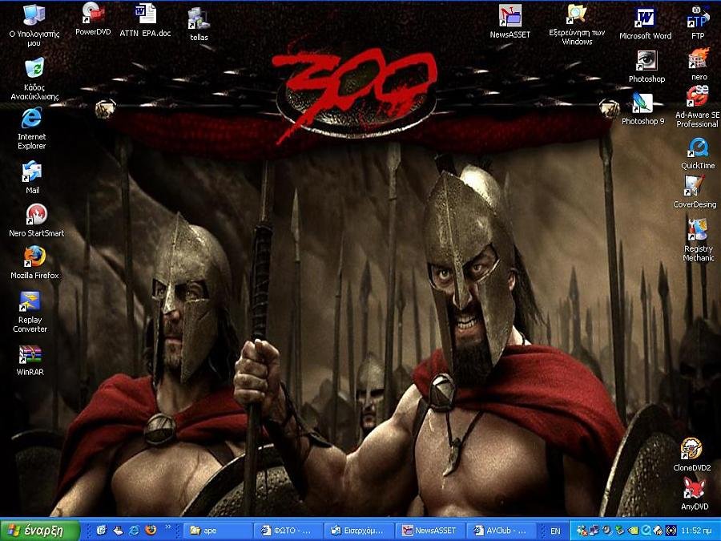Select the ATTN EPA.doc file icon

pyautogui.click(x=145, y=20)
